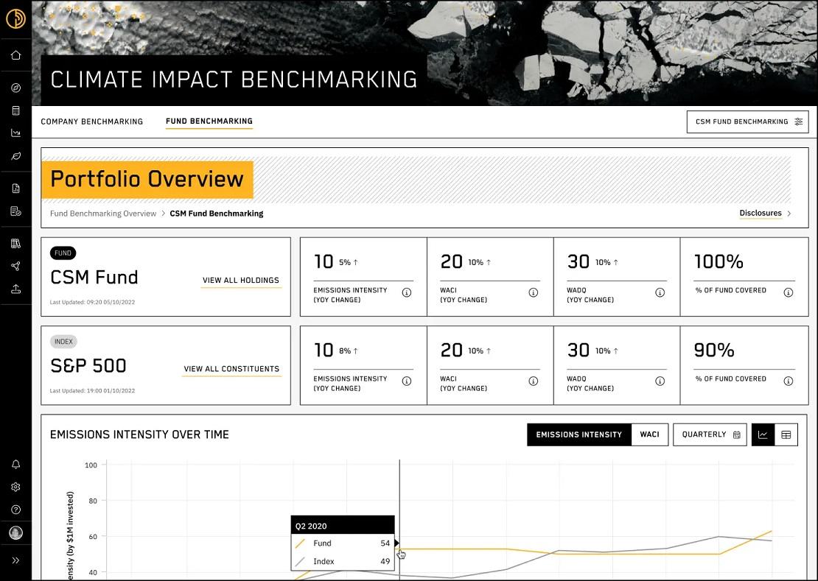Expand the sidebar with double chevron

coord(15,560)
